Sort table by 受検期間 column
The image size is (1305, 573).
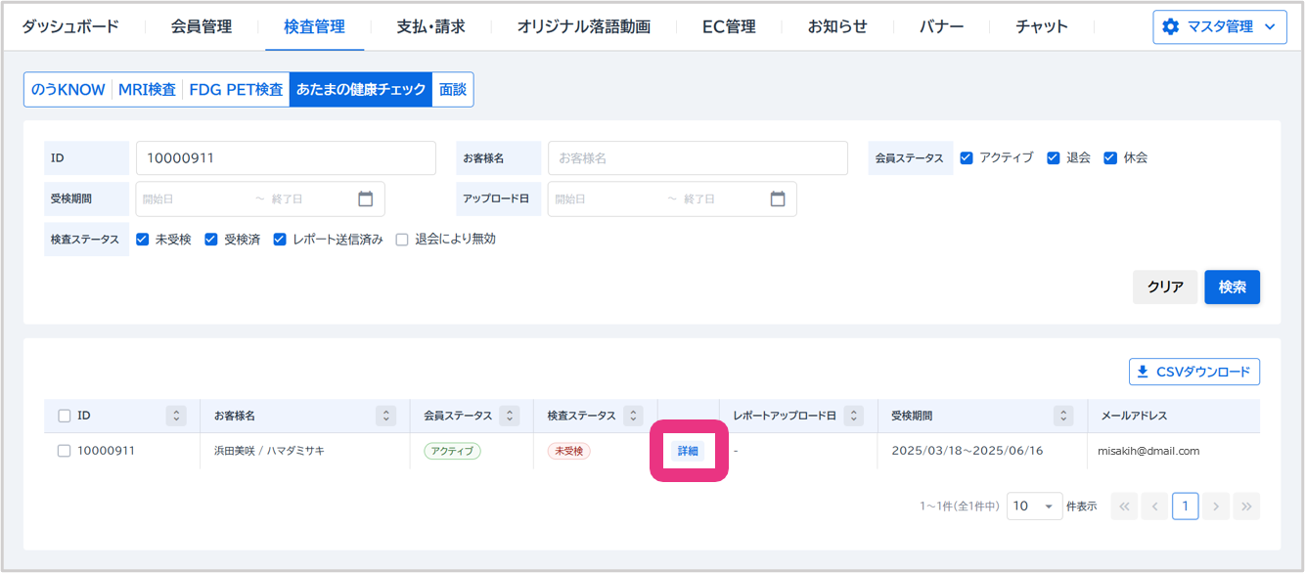click(1063, 416)
